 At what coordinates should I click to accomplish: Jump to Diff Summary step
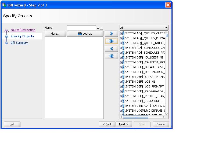pos(19,43)
